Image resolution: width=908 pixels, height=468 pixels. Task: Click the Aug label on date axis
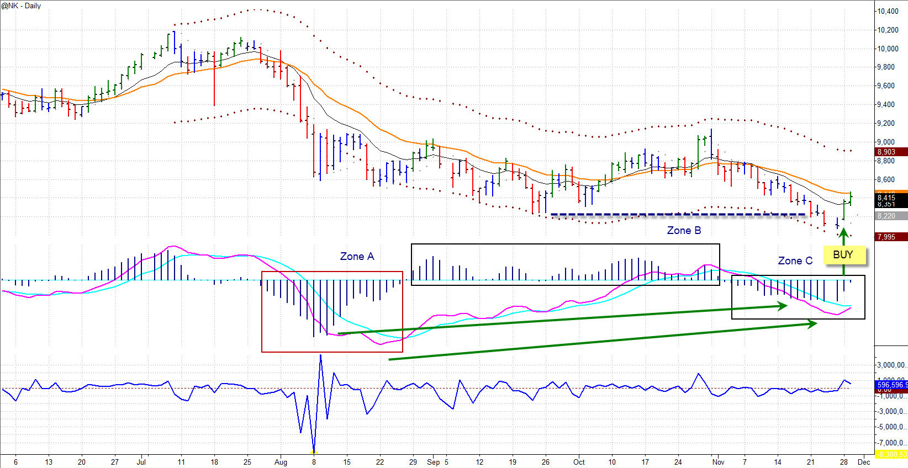click(281, 462)
